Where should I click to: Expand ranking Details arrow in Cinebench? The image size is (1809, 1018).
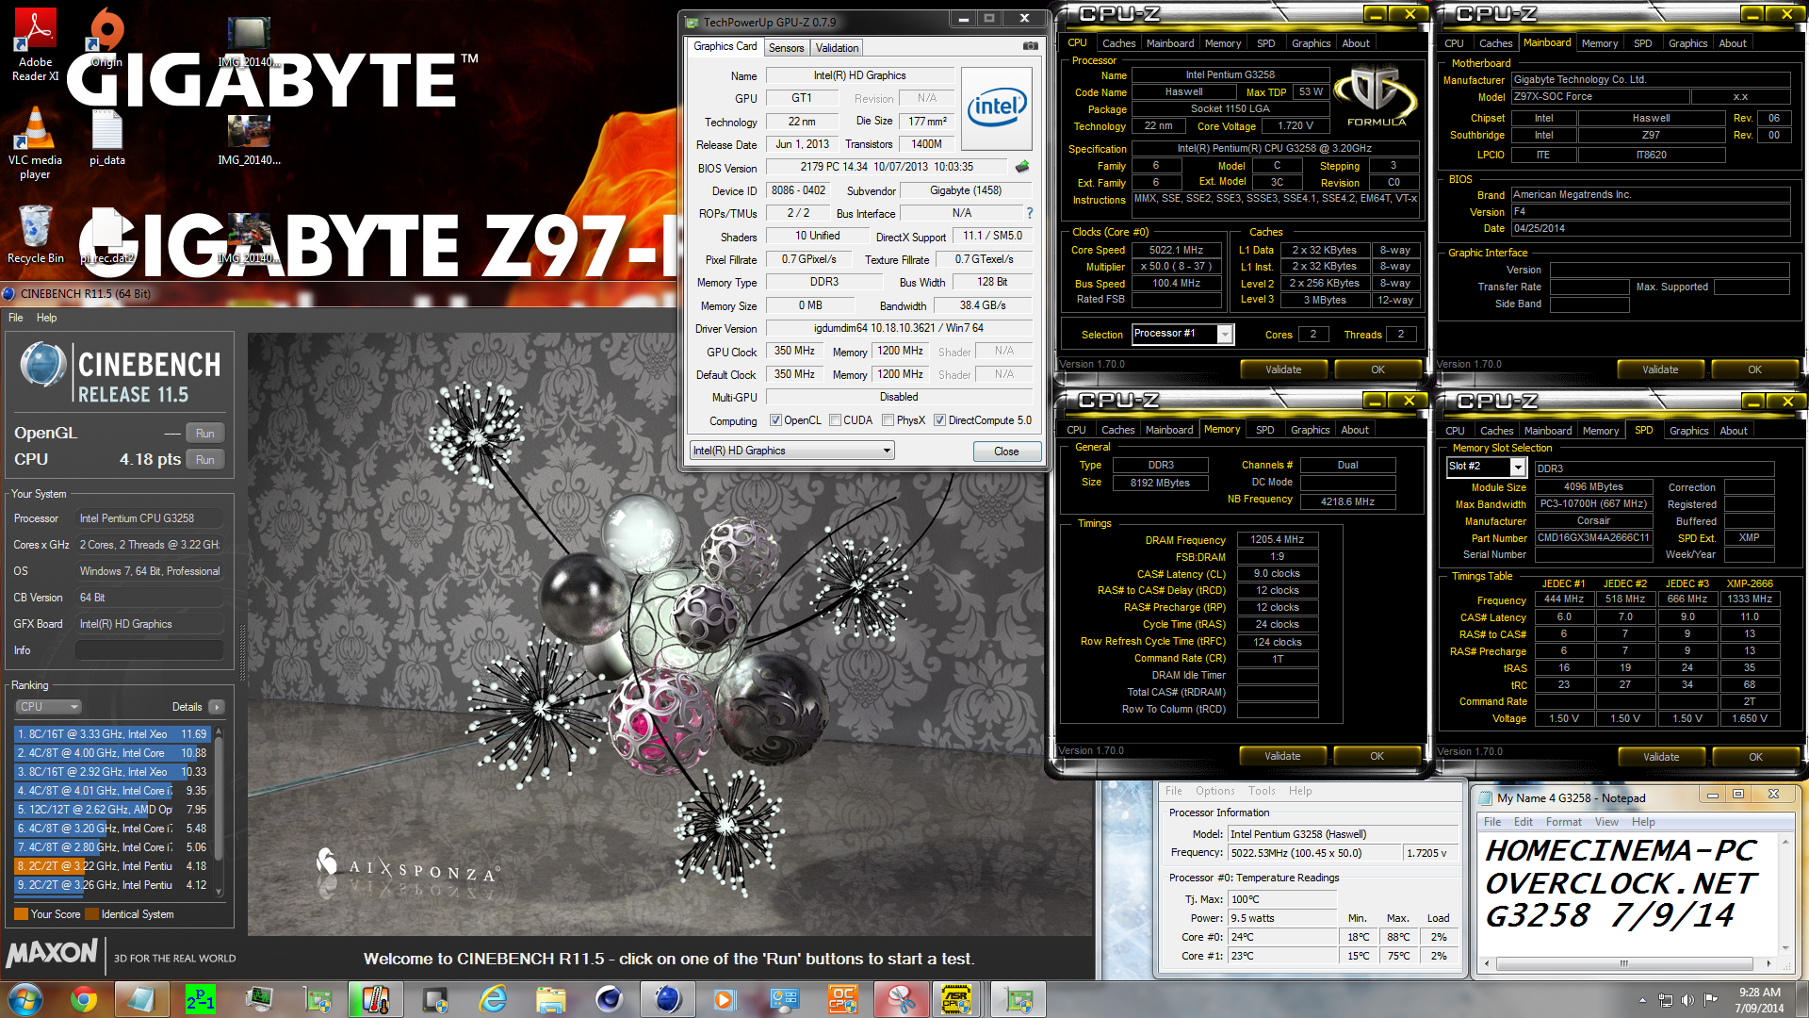coord(217,707)
